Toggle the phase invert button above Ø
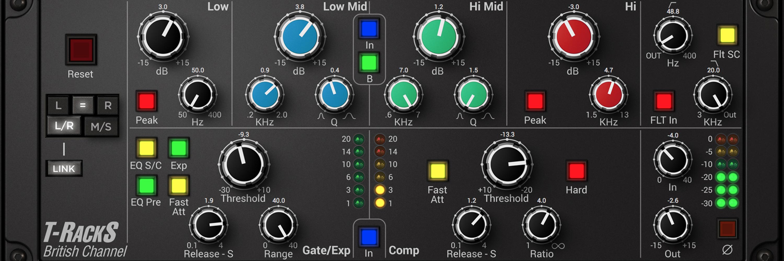Image resolution: width=784 pixels, height=261 pixels. (x=727, y=229)
